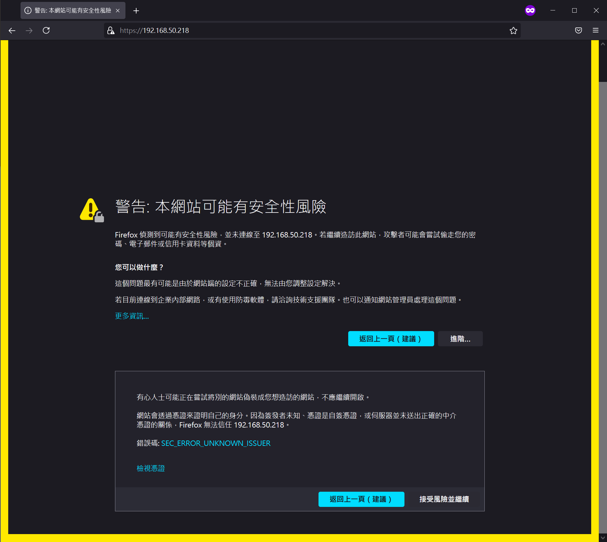Click the 進階... advanced button
This screenshot has height=542, width=607.
(460, 339)
